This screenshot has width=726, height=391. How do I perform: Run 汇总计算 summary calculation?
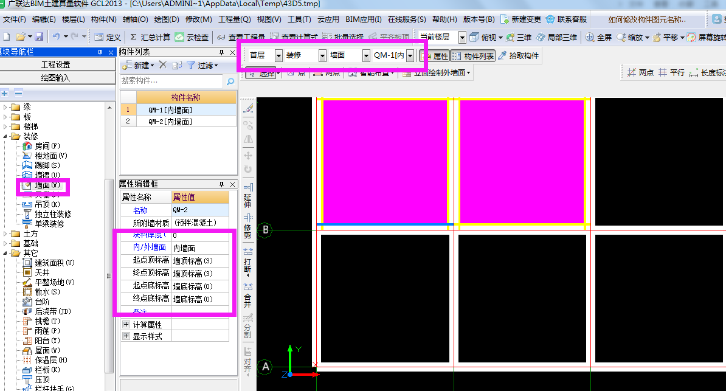(150, 37)
